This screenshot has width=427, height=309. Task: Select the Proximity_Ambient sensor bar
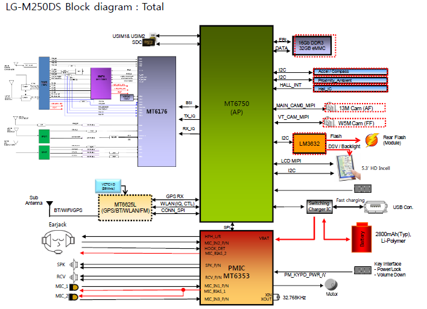coord(350,81)
